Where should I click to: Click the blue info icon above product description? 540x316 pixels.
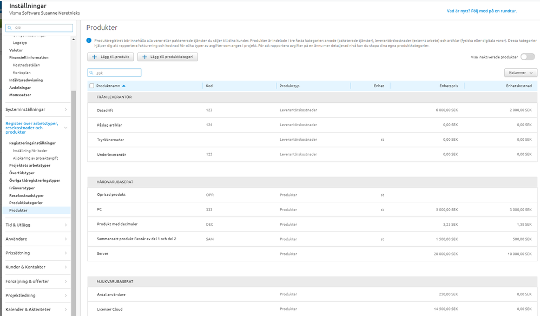point(89,40)
